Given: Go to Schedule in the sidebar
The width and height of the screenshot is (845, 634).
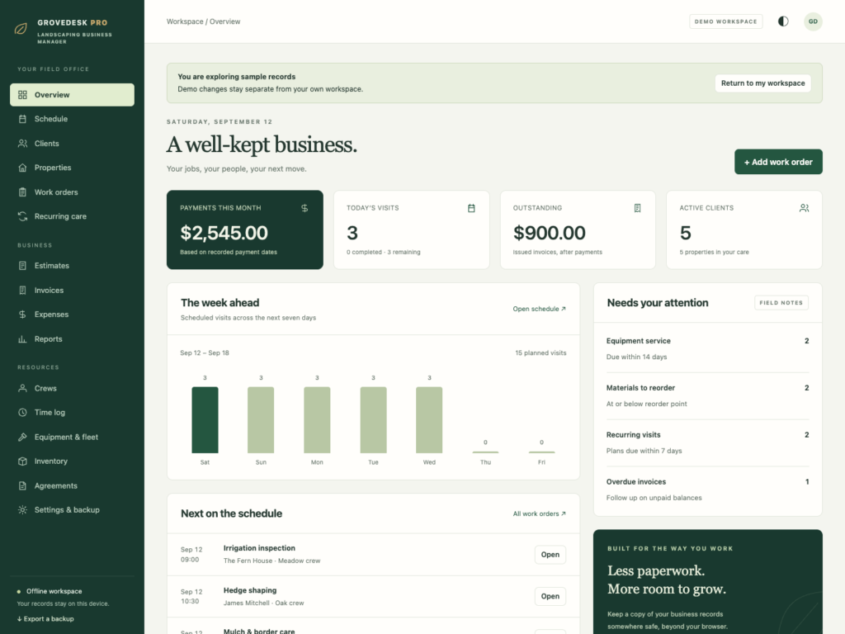Looking at the screenshot, I should pyautogui.click(x=73, y=119).
